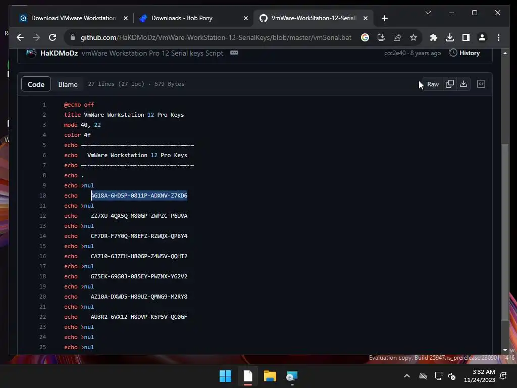
Task: Open the Chrome three-dot menu
Action: point(498,37)
